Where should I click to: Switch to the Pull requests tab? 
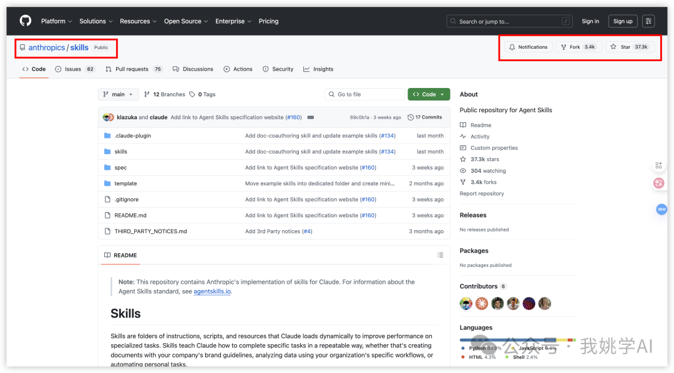click(133, 69)
